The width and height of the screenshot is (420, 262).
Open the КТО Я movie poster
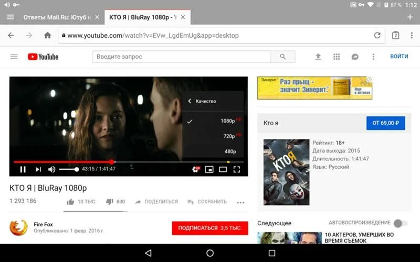click(x=286, y=172)
